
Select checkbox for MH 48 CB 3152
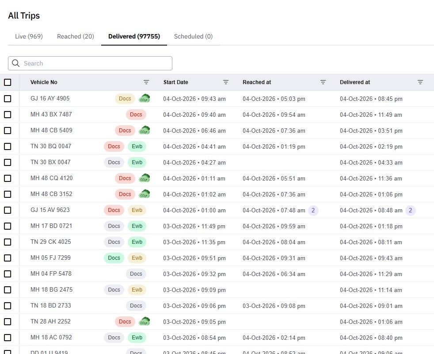8,194
